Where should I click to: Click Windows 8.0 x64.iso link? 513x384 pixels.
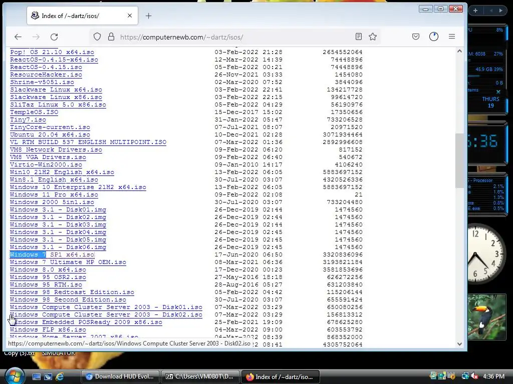tap(48, 270)
